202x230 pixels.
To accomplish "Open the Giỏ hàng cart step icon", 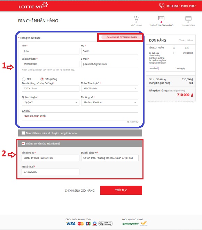I will (136, 18).
